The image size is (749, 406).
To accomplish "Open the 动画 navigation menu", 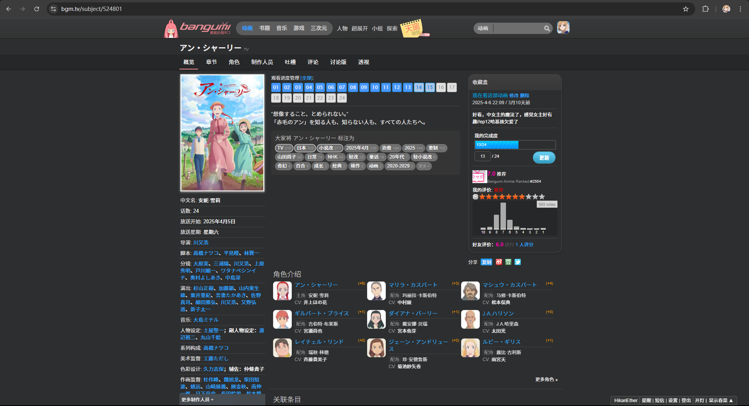I will point(247,28).
